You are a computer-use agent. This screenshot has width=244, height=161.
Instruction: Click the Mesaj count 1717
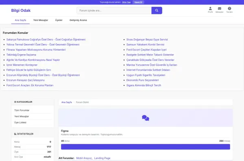tap(49, 147)
